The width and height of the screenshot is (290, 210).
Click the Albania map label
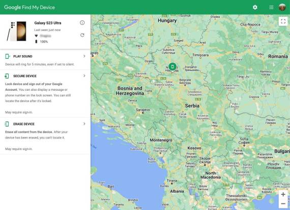pos(177,191)
